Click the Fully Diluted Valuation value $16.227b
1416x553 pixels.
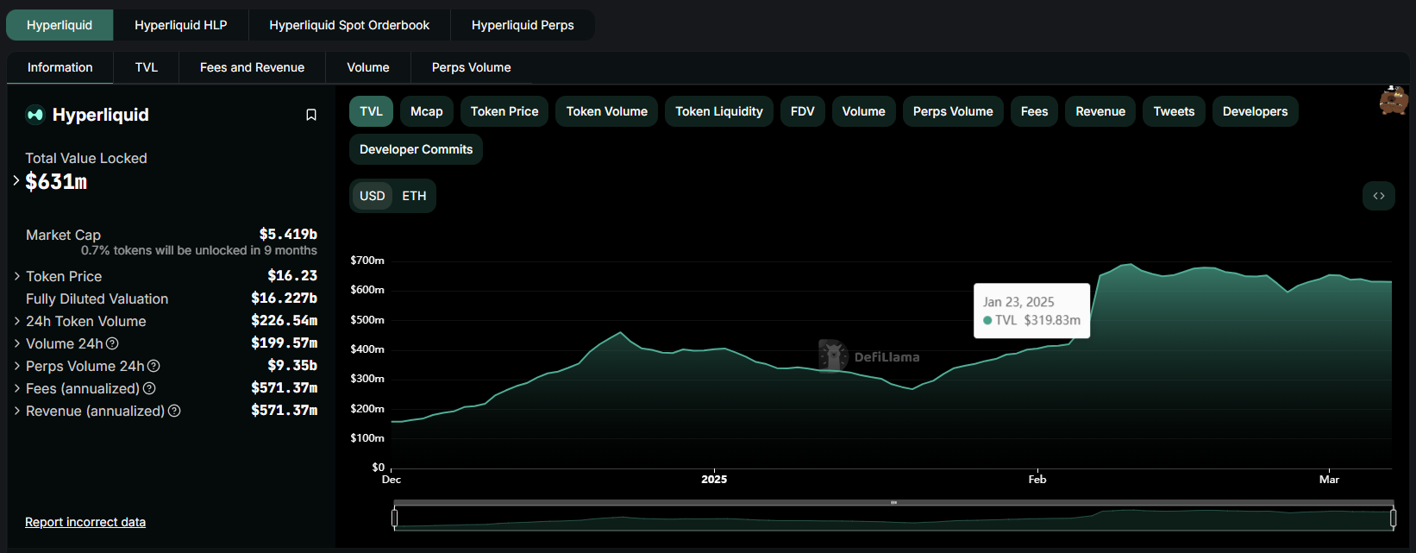[x=284, y=298]
